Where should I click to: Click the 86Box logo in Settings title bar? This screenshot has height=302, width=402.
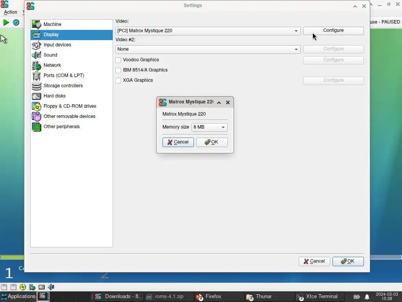tap(30, 6)
